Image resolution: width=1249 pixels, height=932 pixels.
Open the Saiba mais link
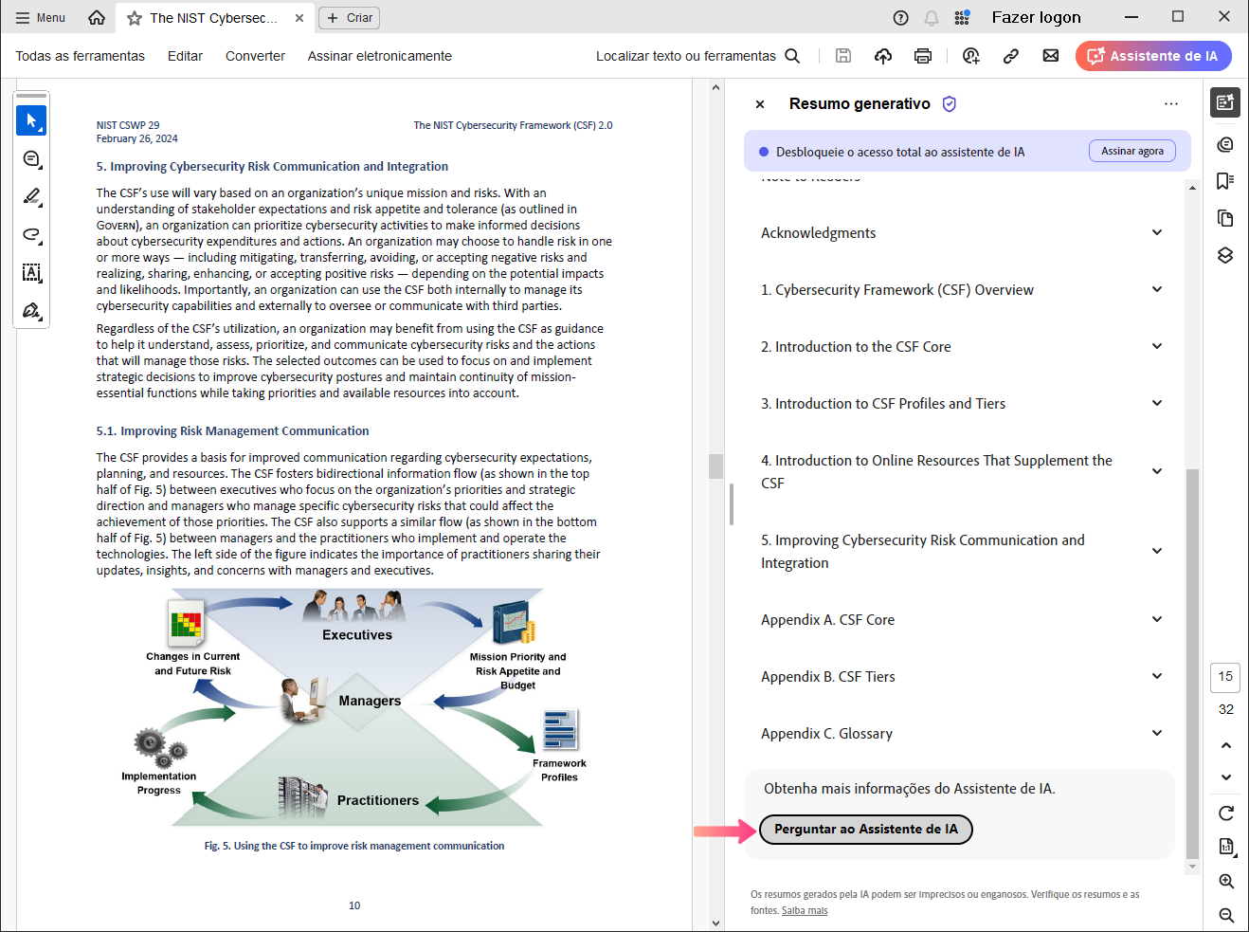click(x=805, y=910)
